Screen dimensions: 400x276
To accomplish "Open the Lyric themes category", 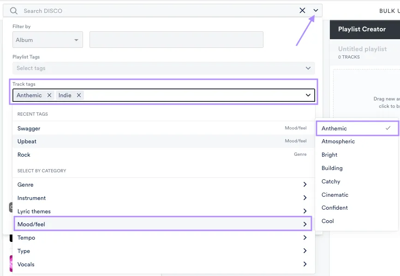I will tap(34, 211).
